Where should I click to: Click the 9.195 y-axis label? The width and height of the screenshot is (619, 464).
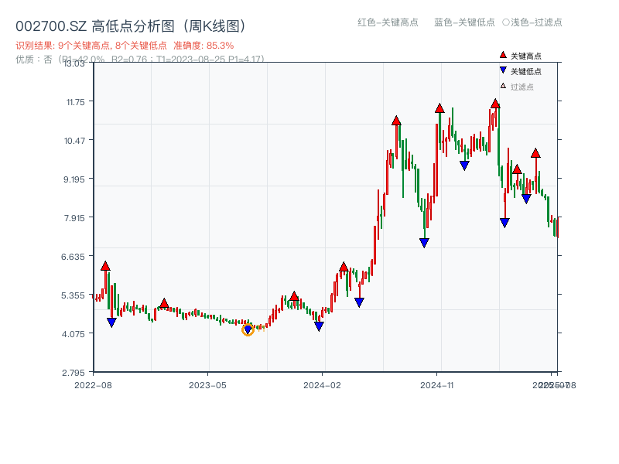(x=74, y=179)
